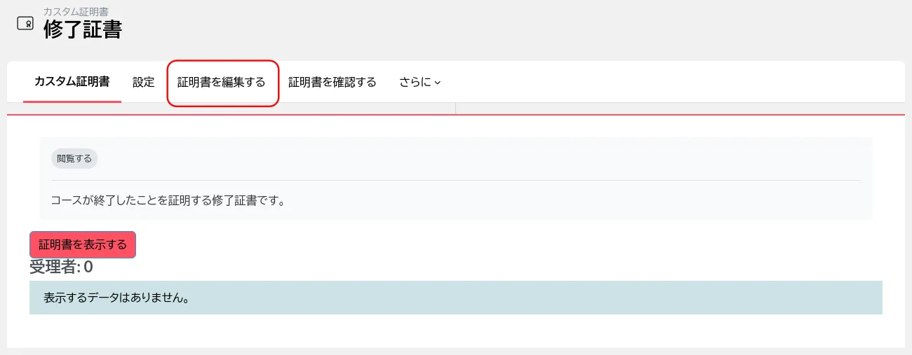912x355 pixels.
Task: Click the empty tab bar area right of さらに
Action: [666, 82]
